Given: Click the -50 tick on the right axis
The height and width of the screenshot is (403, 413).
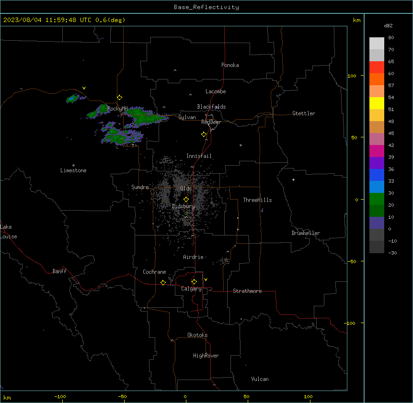Looking at the screenshot, I should (x=352, y=261).
